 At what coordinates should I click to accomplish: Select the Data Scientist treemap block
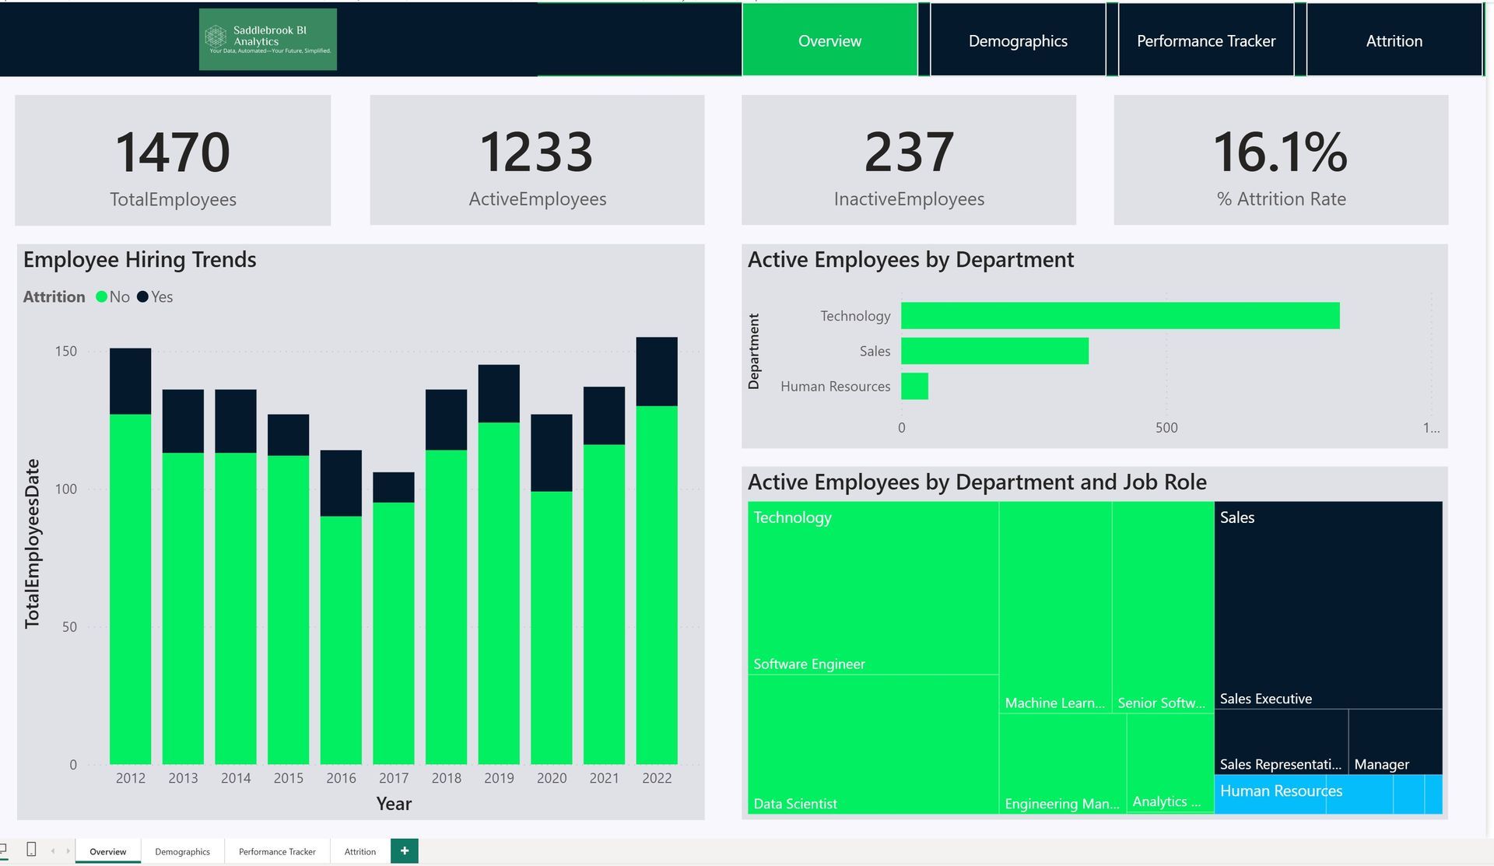click(872, 743)
